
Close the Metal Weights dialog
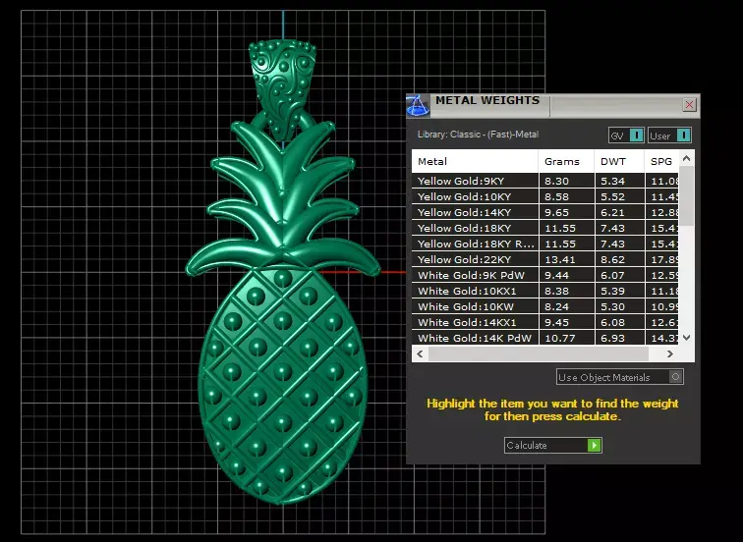689,105
